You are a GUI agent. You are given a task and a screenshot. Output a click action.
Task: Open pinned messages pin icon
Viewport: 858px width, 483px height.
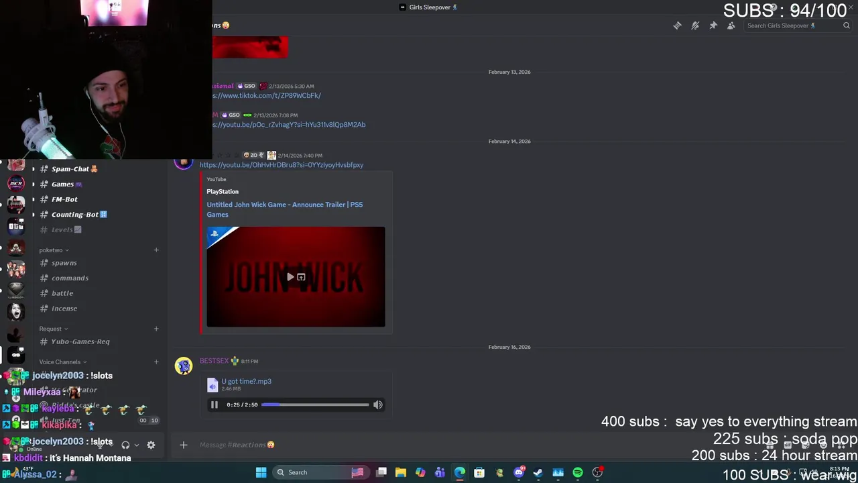[x=713, y=25]
